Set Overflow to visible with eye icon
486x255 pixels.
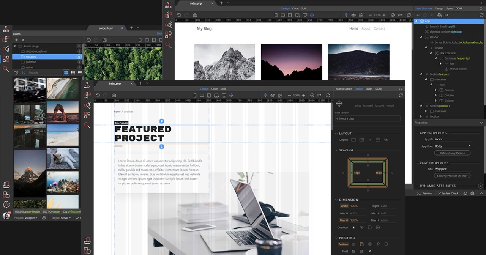pyautogui.click(x=353, y=227)
